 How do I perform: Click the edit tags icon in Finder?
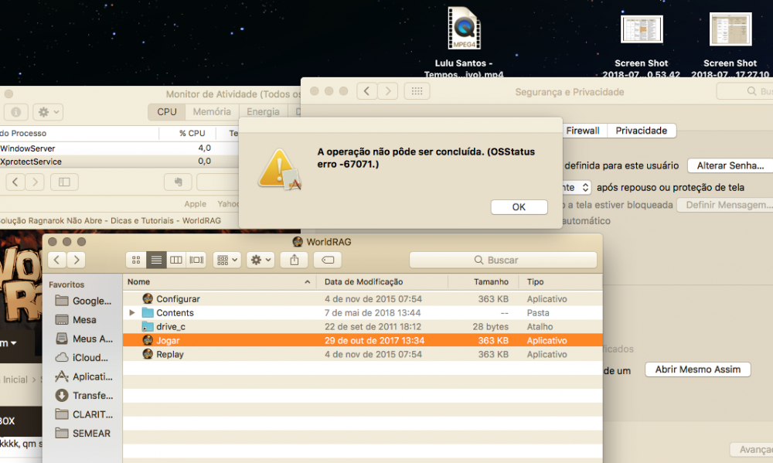(x=328, y=260)
